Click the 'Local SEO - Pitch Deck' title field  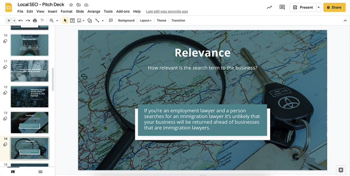pos(41,4)
